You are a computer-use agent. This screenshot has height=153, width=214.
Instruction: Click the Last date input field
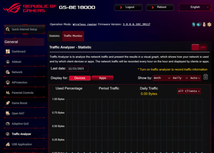[x=78, y=69]
